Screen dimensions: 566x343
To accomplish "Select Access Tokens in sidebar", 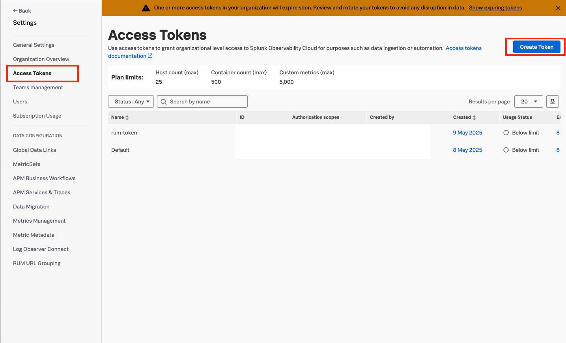I will pyautogui.click(x=32, y=73).
